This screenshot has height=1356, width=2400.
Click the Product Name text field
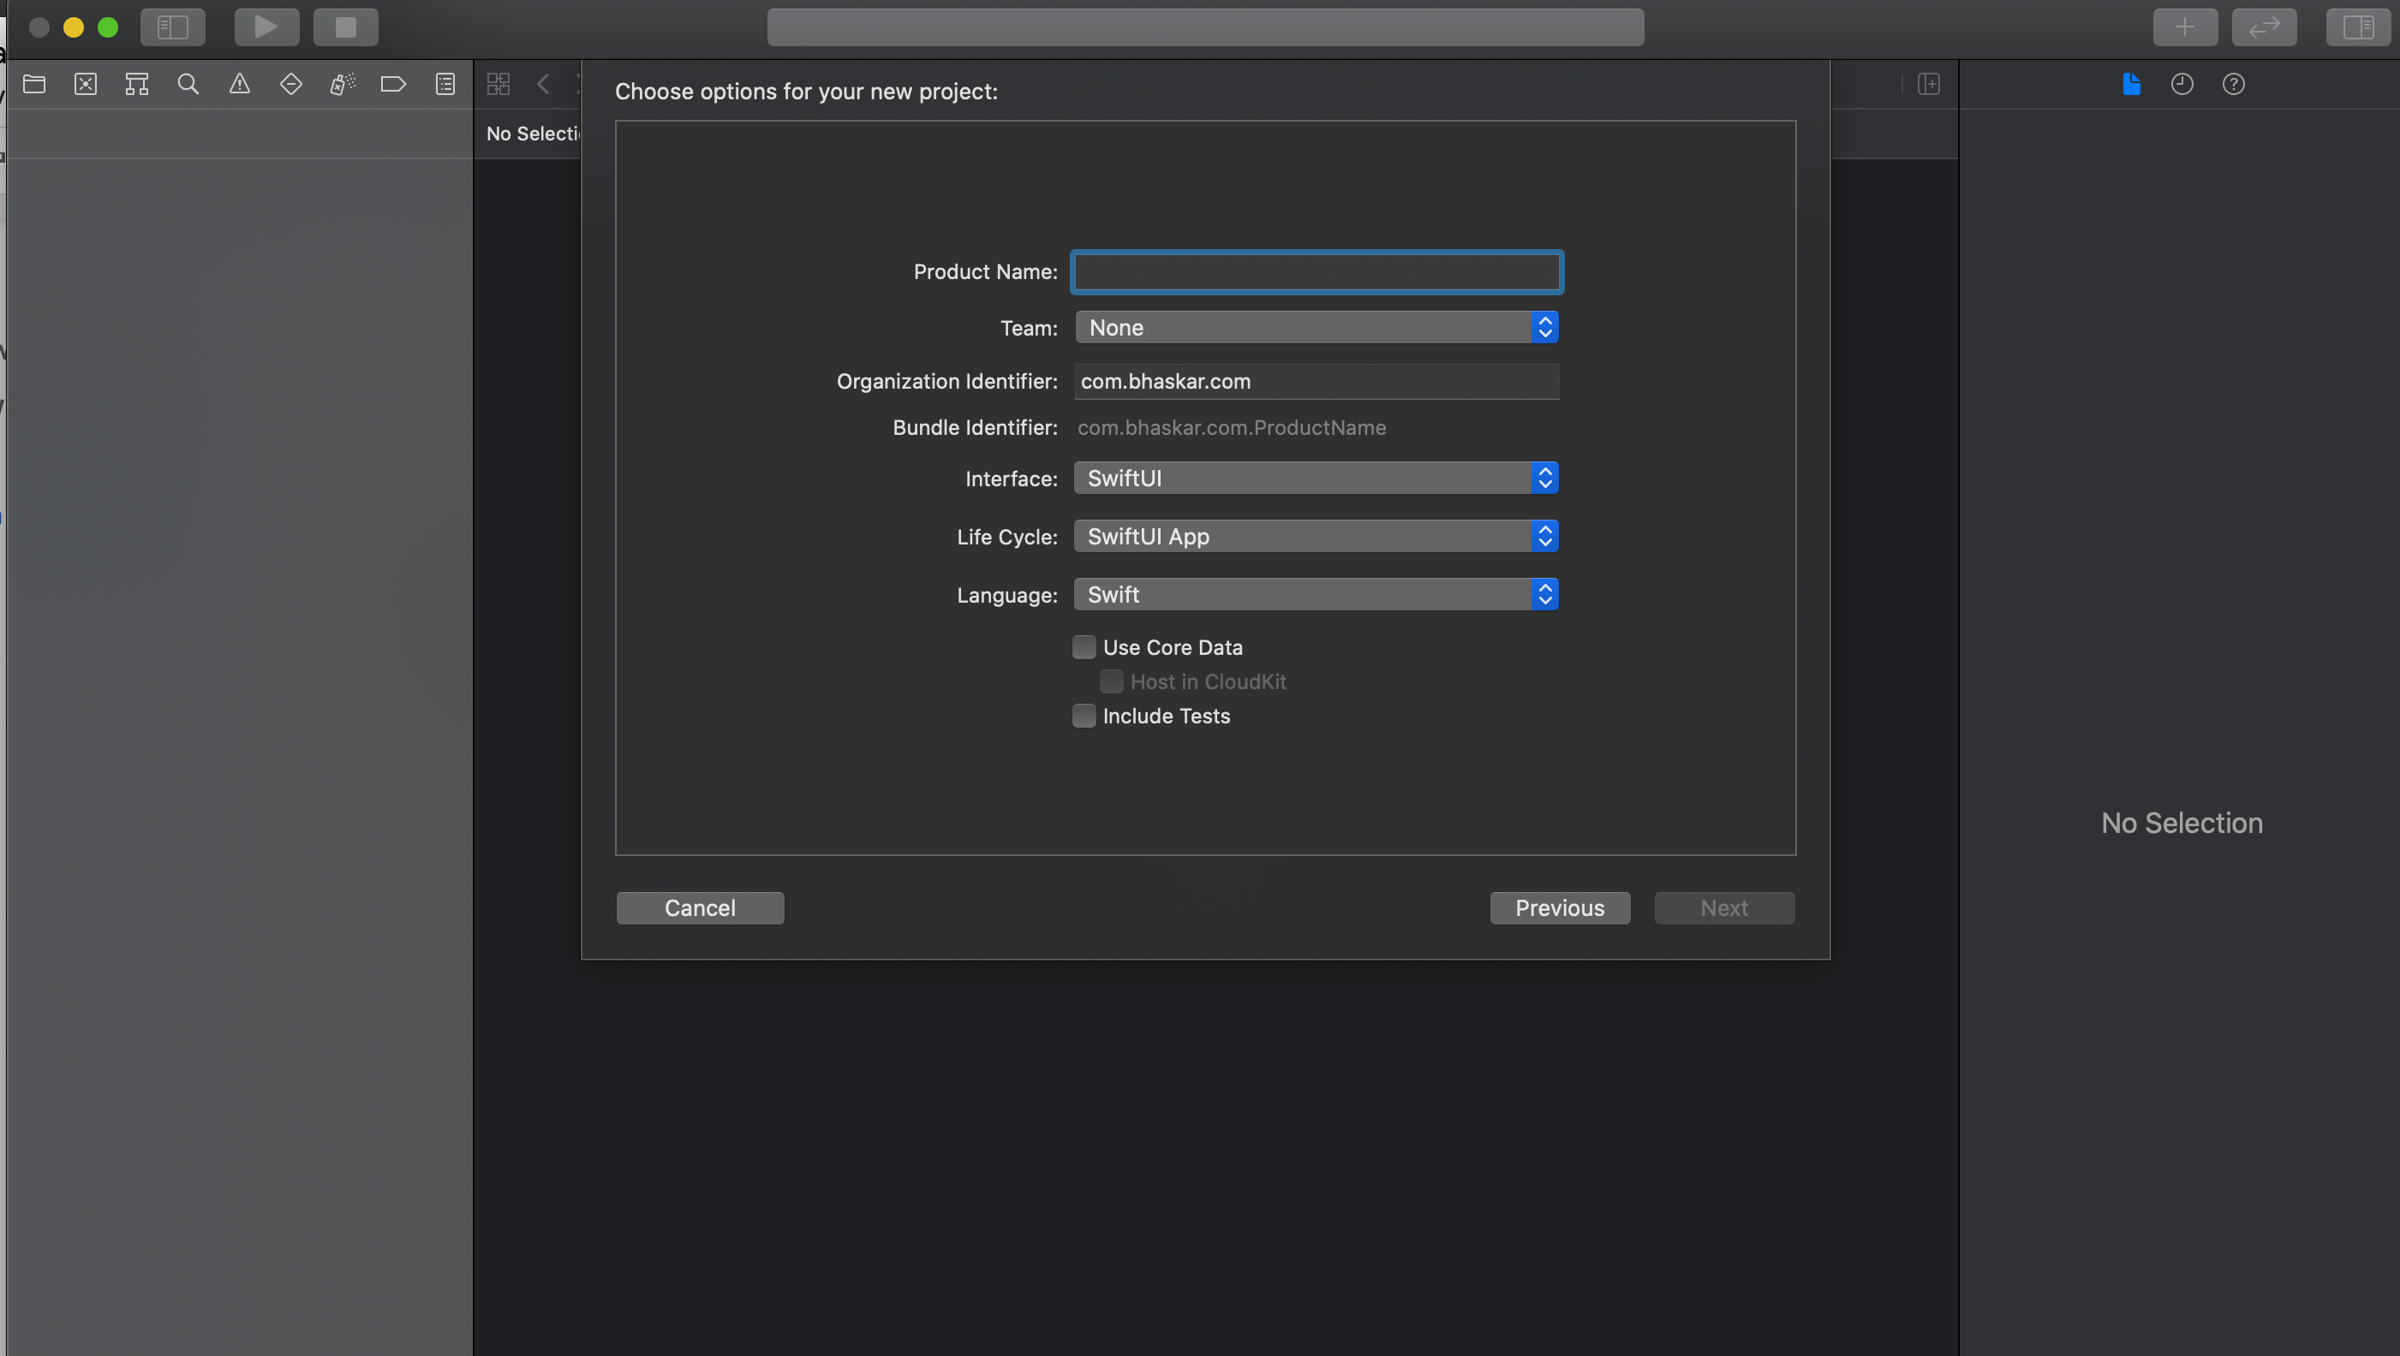pos(1316,272)
